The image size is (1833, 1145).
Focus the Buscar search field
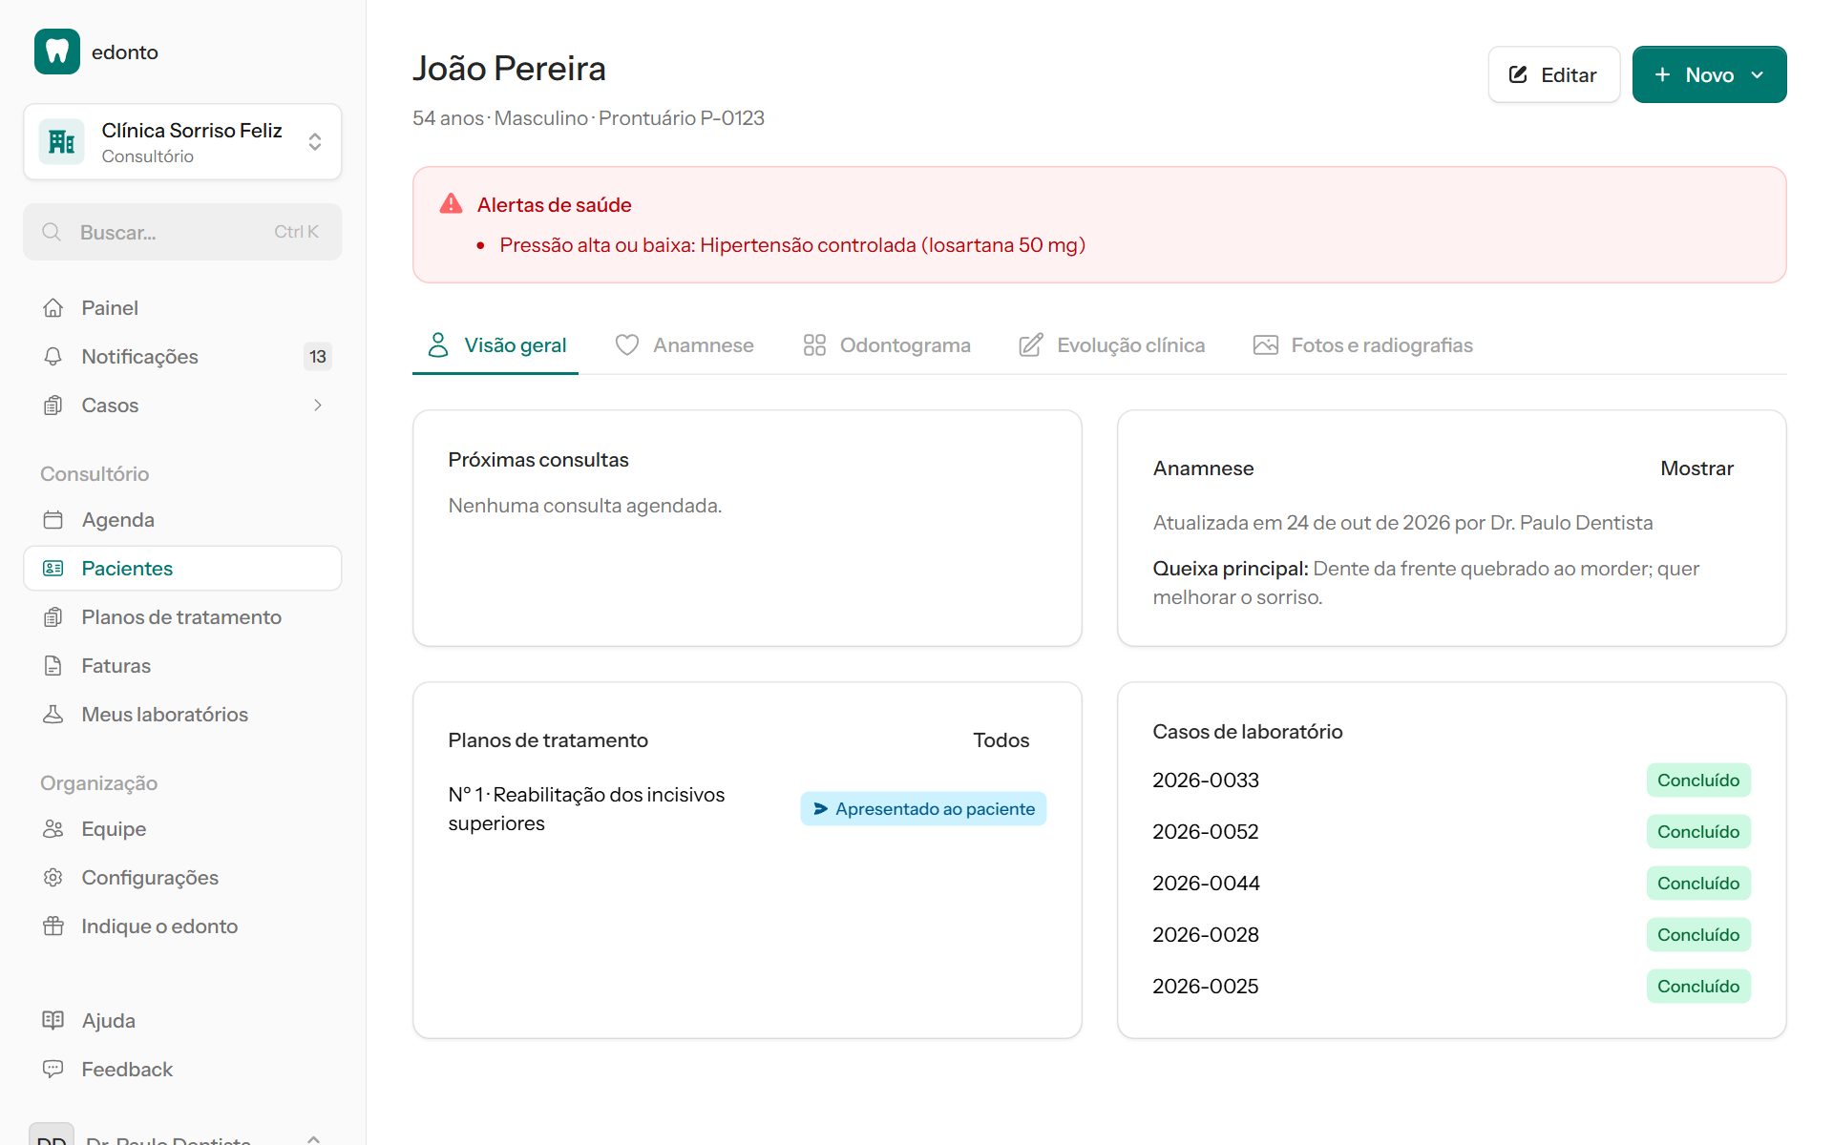click(x=182, y=232)
